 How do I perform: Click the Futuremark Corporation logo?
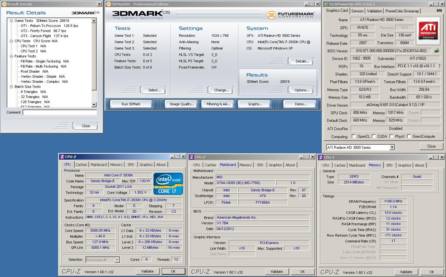click(x=291, y=15)
